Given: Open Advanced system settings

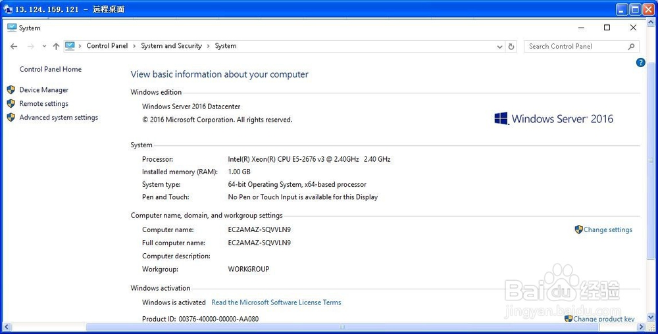Looking at the screenshot, I should click(59, 117).
